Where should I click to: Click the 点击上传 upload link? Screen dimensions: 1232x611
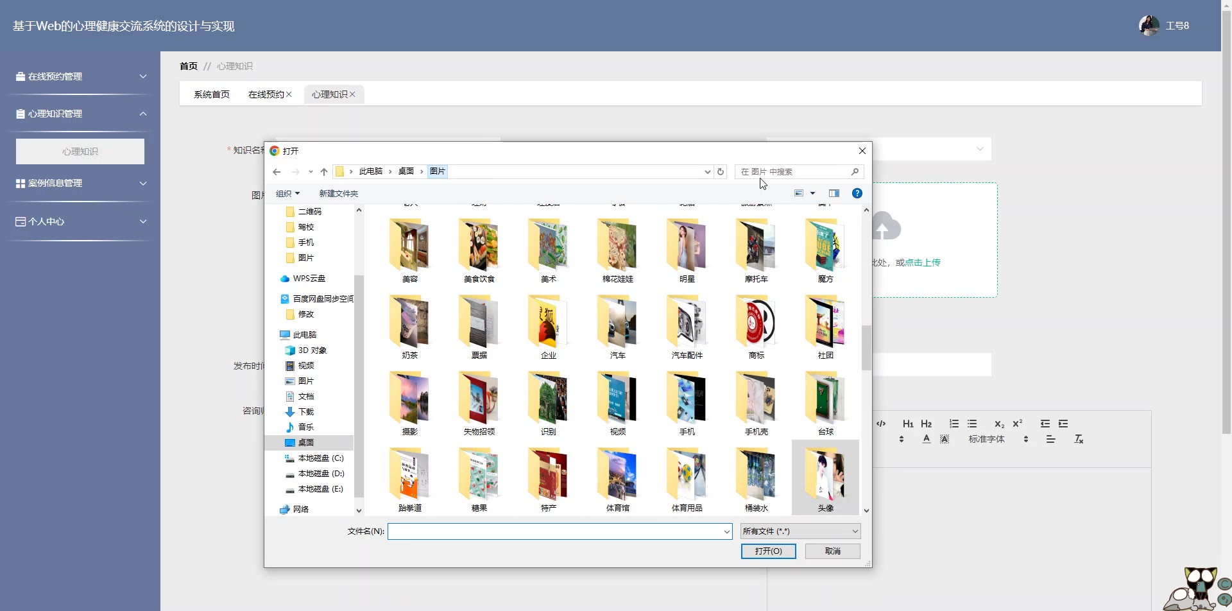coord(923,262)
